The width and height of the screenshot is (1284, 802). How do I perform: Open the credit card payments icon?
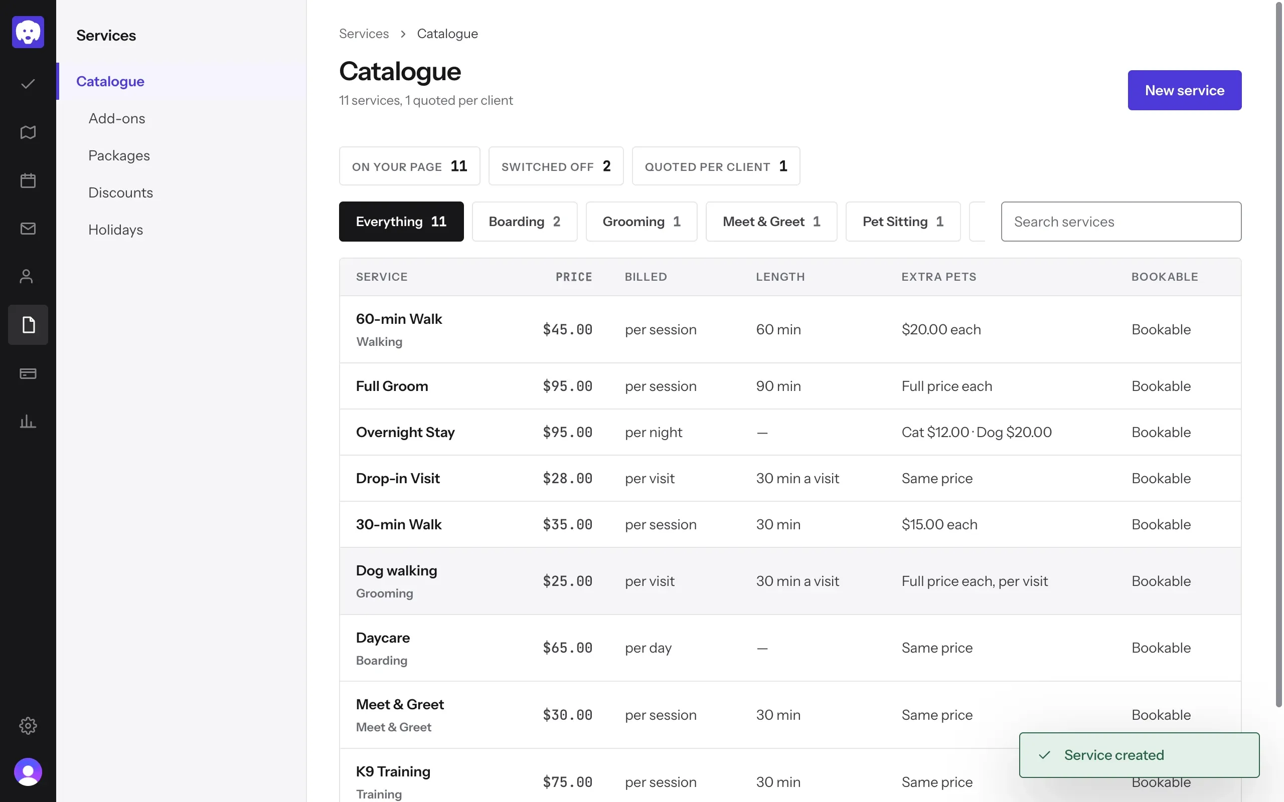point(28,373)
